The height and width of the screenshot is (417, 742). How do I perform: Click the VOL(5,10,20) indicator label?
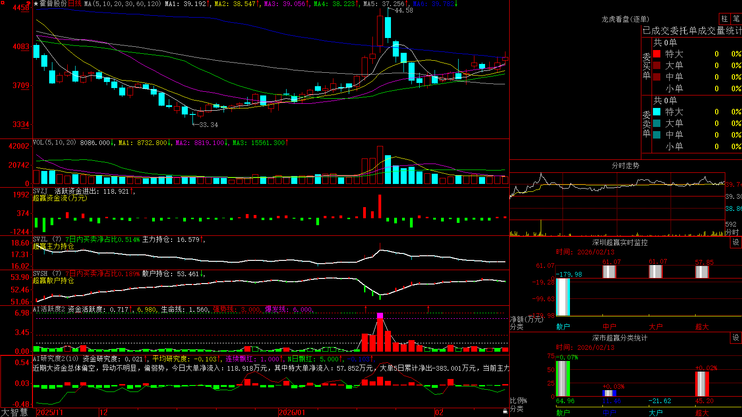tap(54, 143)
